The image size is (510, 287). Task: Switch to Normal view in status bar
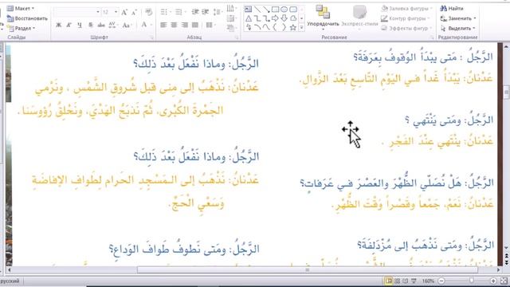pos(389,281)
